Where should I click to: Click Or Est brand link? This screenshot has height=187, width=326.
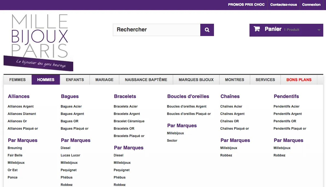pos(13,170)
